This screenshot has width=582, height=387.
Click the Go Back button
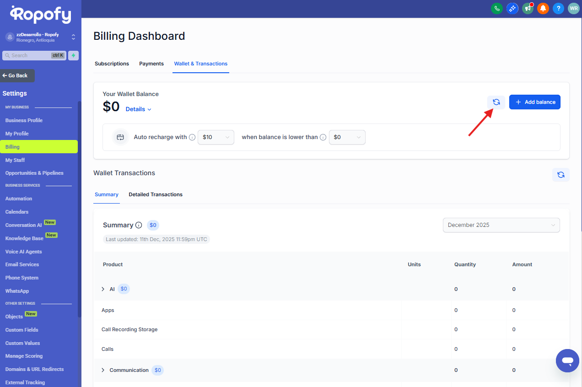pyautogui.click(x=18, y=75)
